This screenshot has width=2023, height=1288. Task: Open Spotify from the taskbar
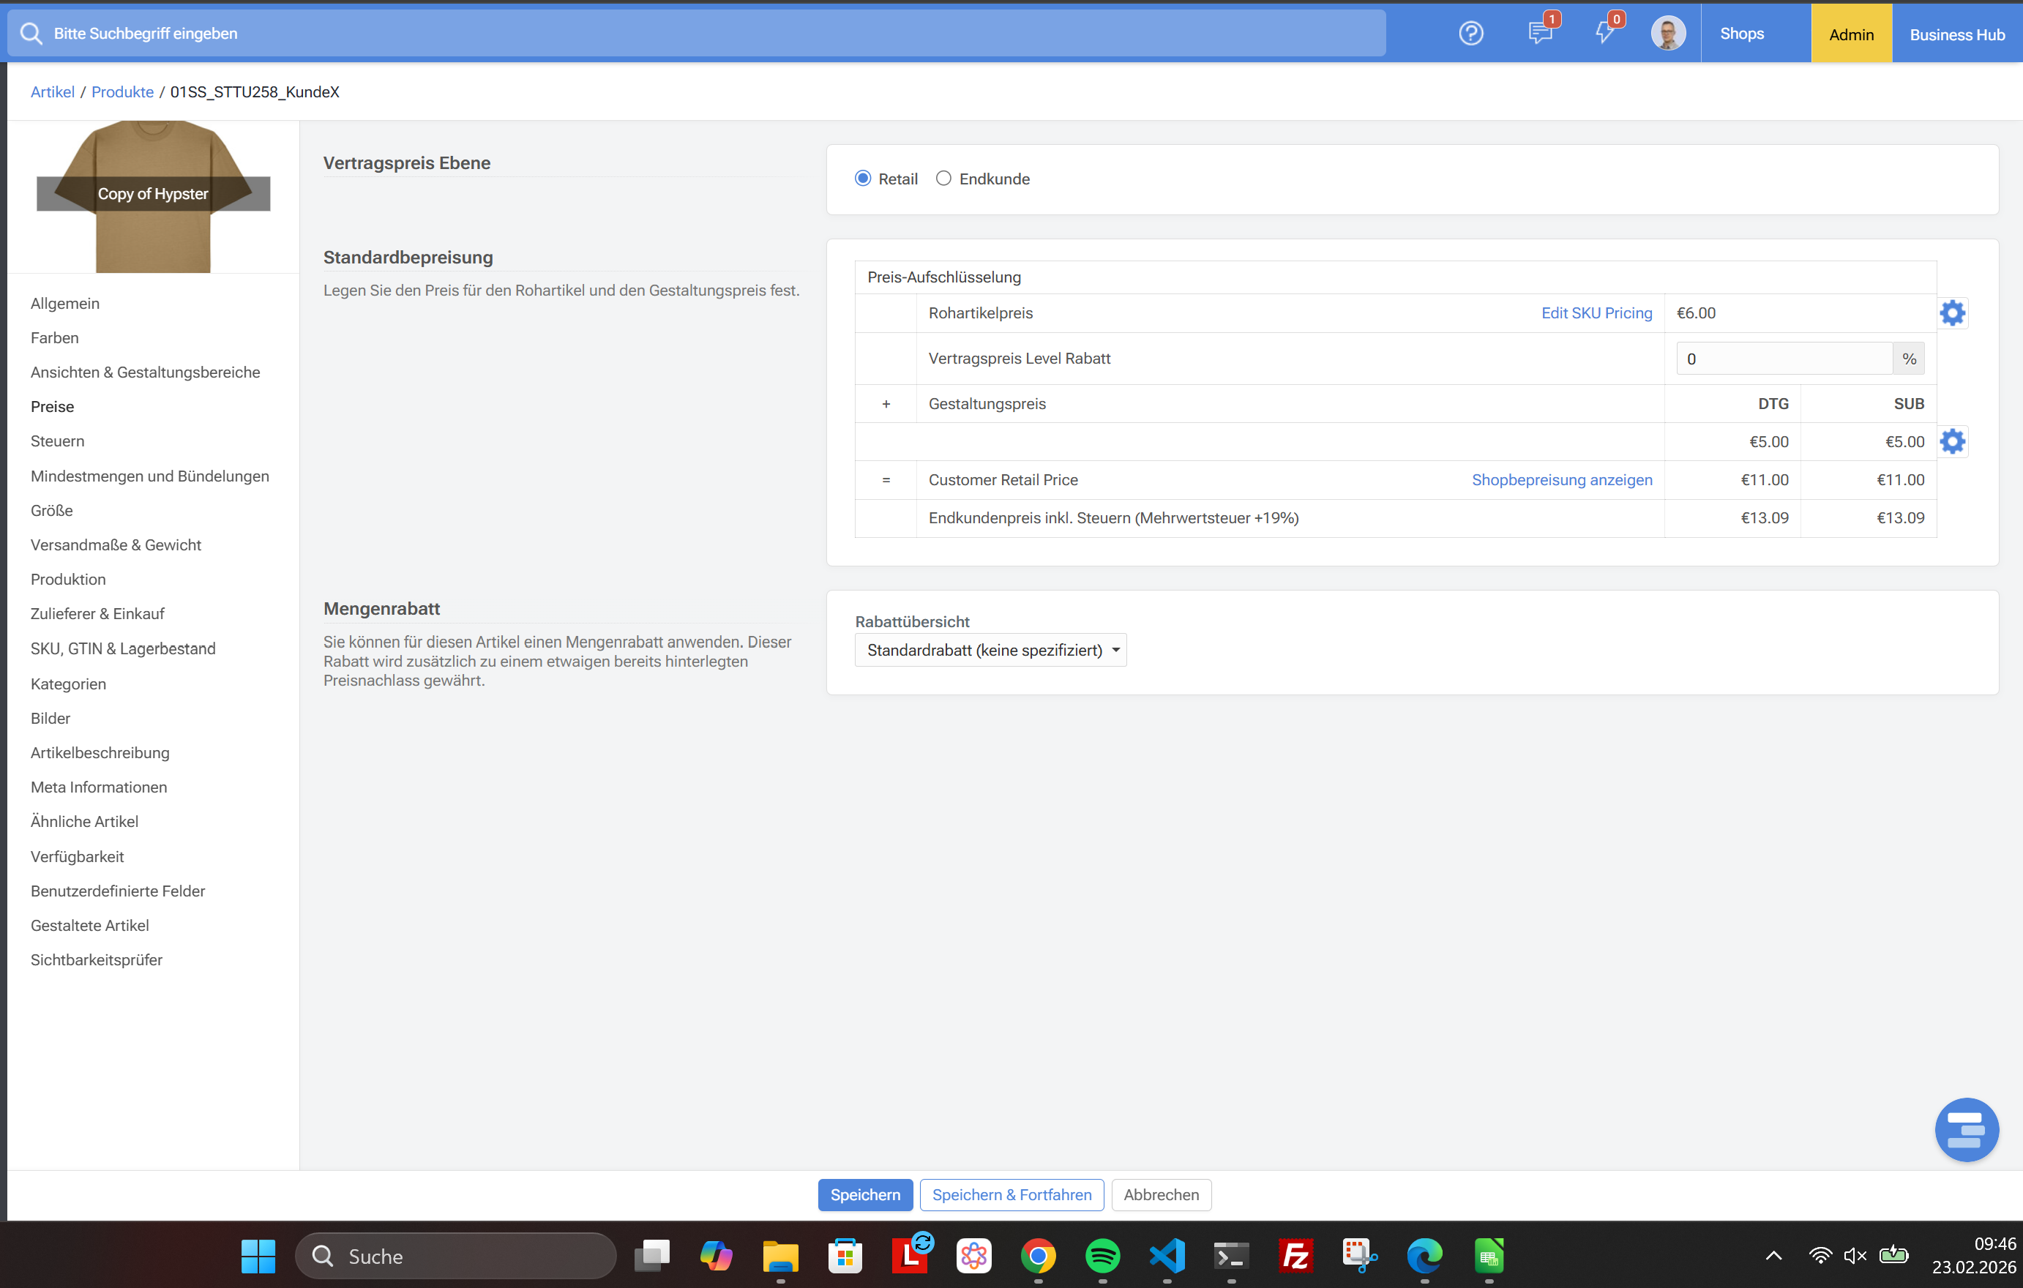click(x=1102, y=1256)
